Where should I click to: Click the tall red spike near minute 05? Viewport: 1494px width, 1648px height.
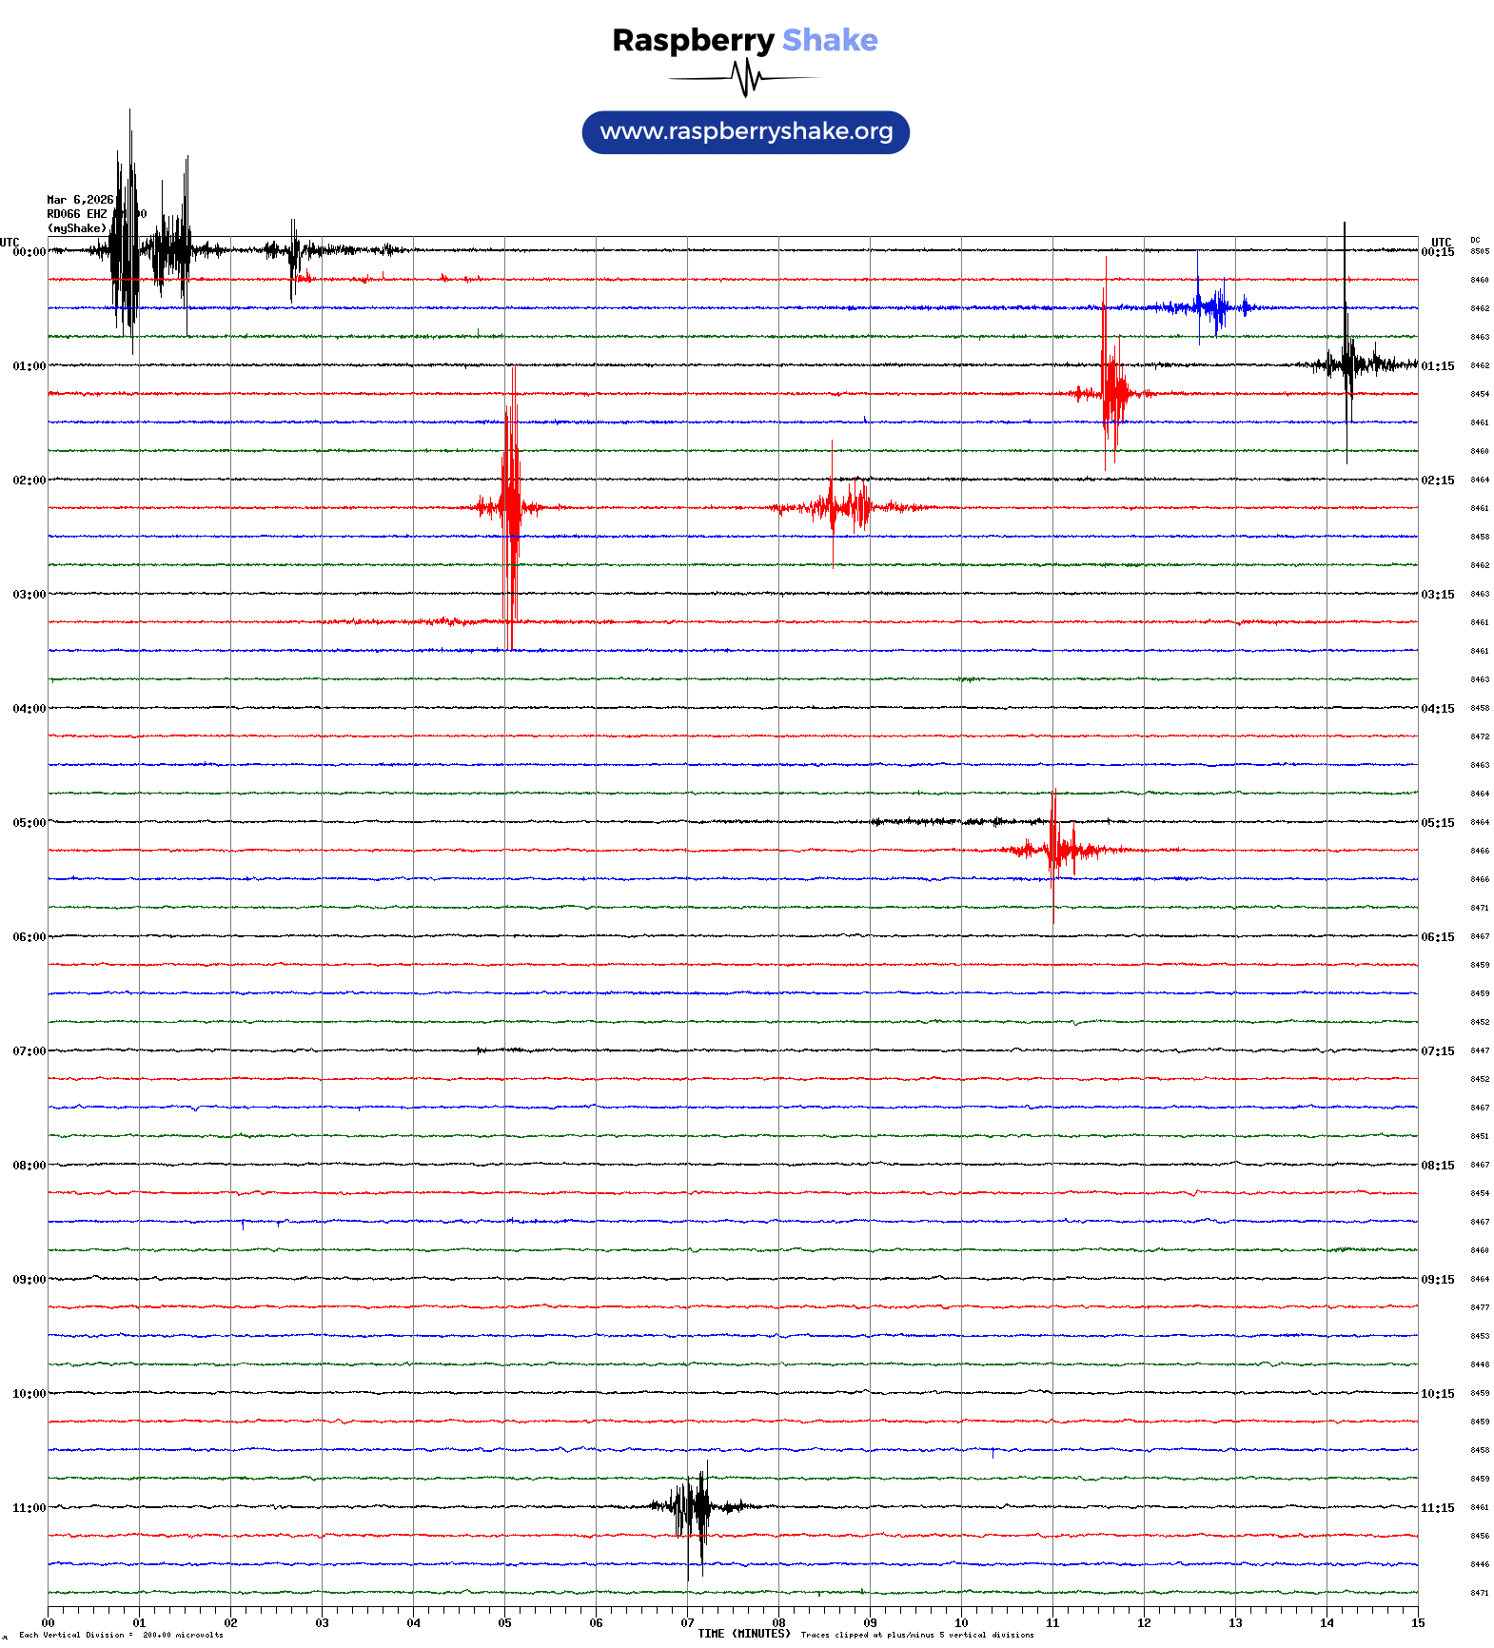(x=511, y=507)
